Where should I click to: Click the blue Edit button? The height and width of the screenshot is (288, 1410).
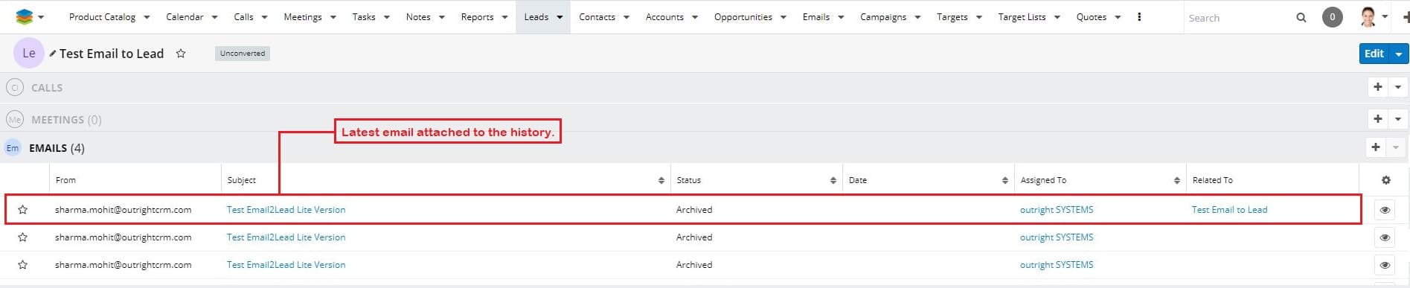[1374, 54]
